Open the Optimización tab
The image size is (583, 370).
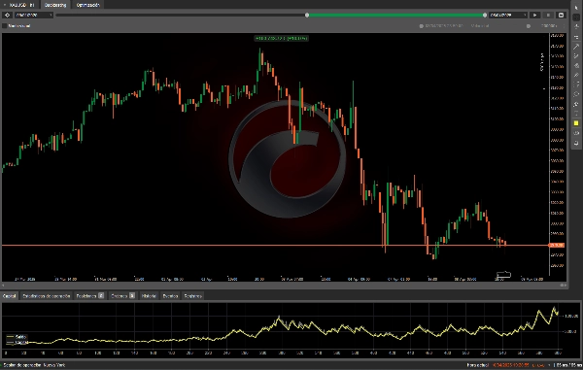88,5
